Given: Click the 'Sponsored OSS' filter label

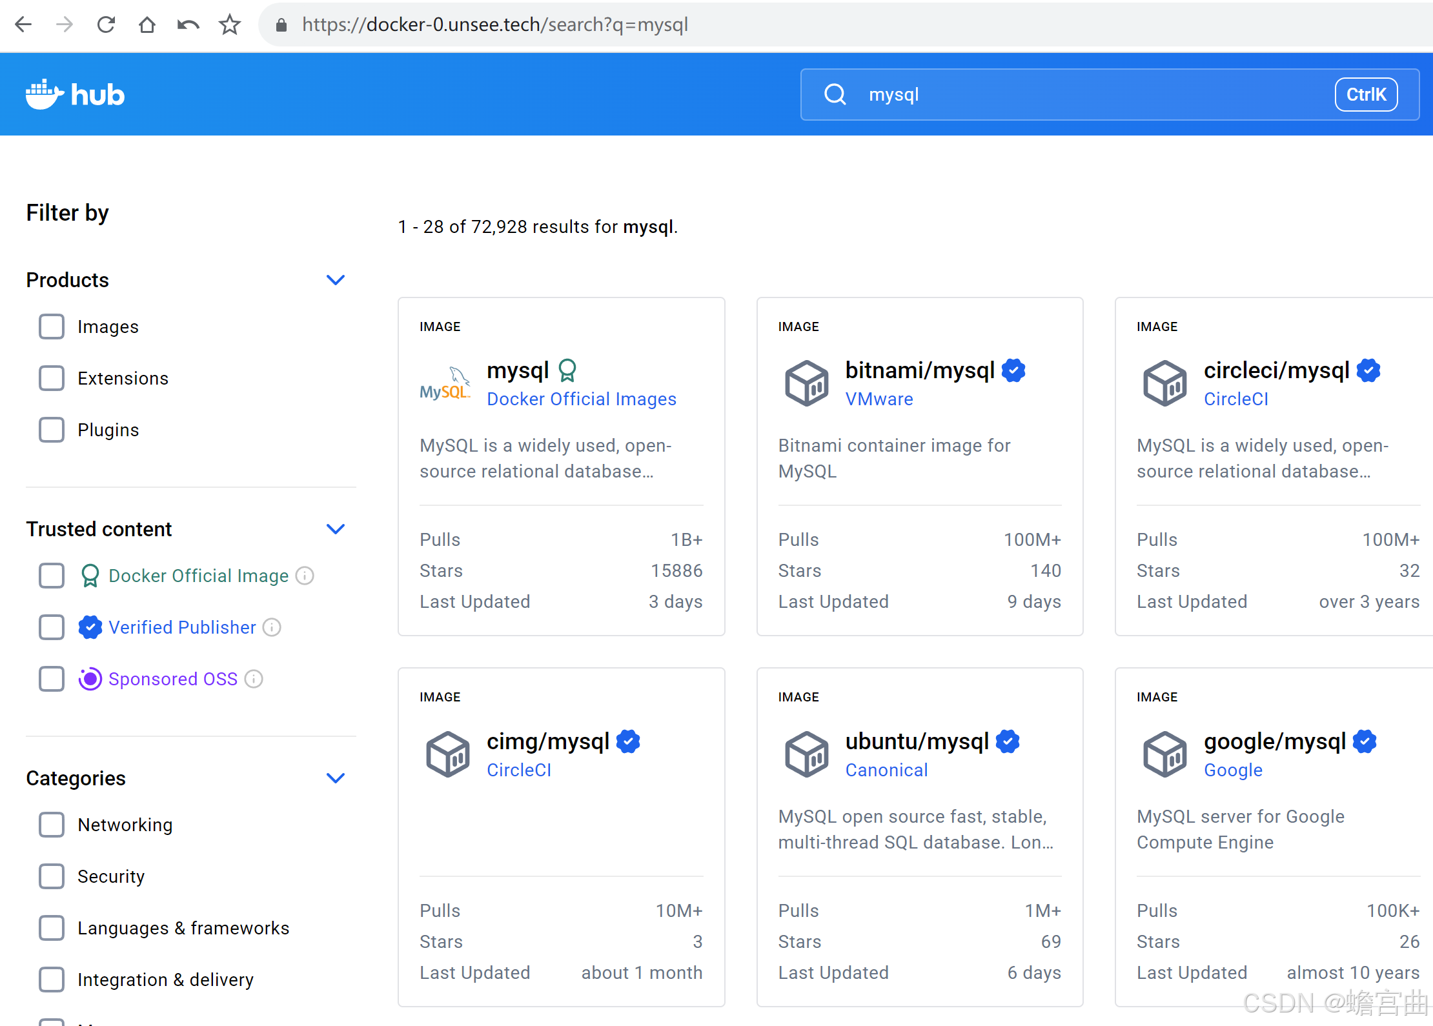Looking at the screenshot, I should (x=172, y=679).
